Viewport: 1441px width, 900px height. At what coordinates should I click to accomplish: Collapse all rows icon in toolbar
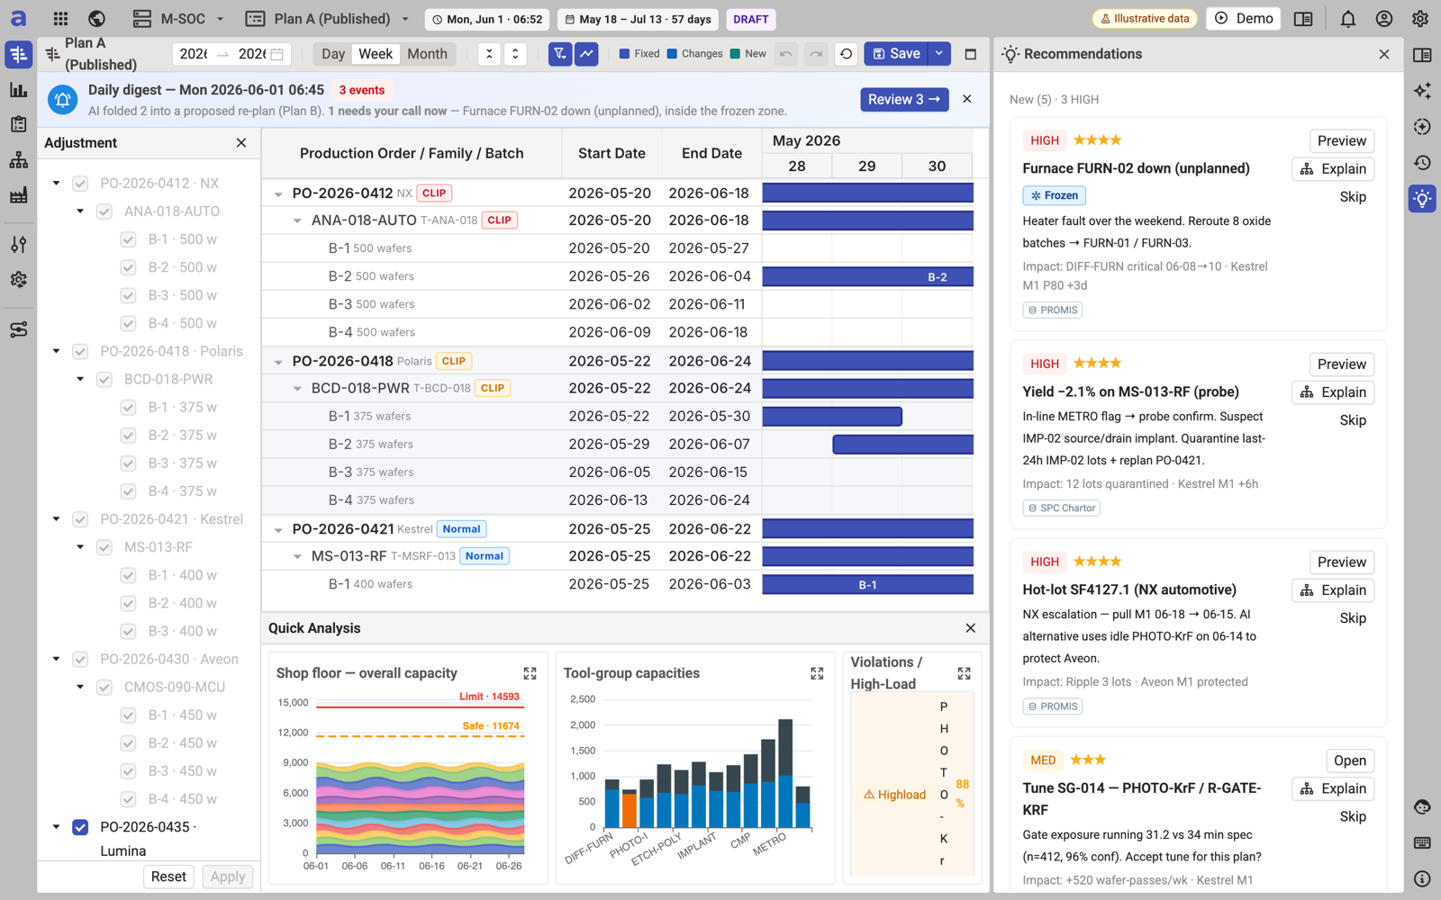(x=489, y=54)
